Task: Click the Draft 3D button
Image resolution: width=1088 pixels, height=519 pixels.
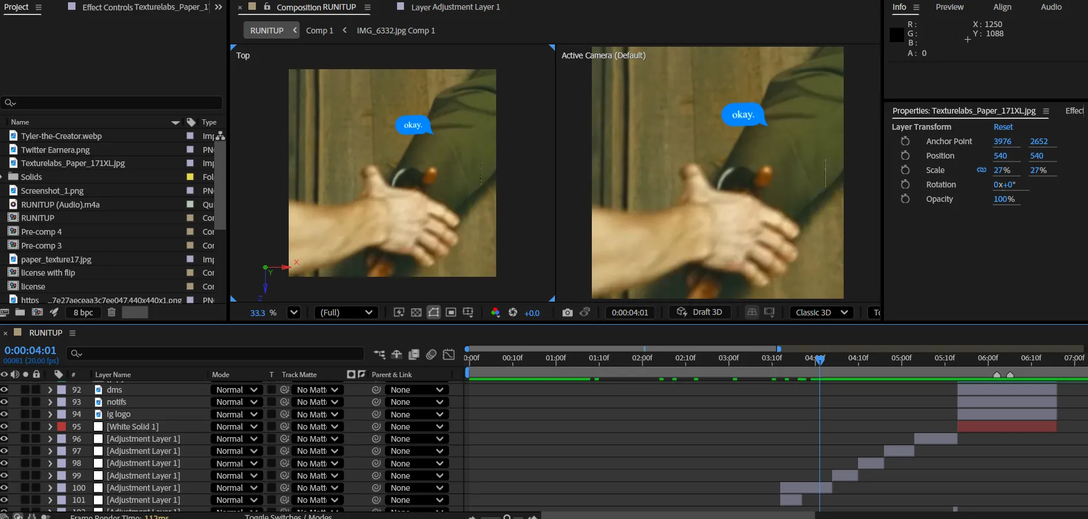Action: (x=700, y=312)
